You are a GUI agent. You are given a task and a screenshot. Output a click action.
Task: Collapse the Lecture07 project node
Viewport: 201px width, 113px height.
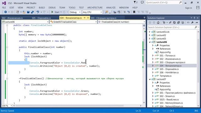tap(149, 79)
